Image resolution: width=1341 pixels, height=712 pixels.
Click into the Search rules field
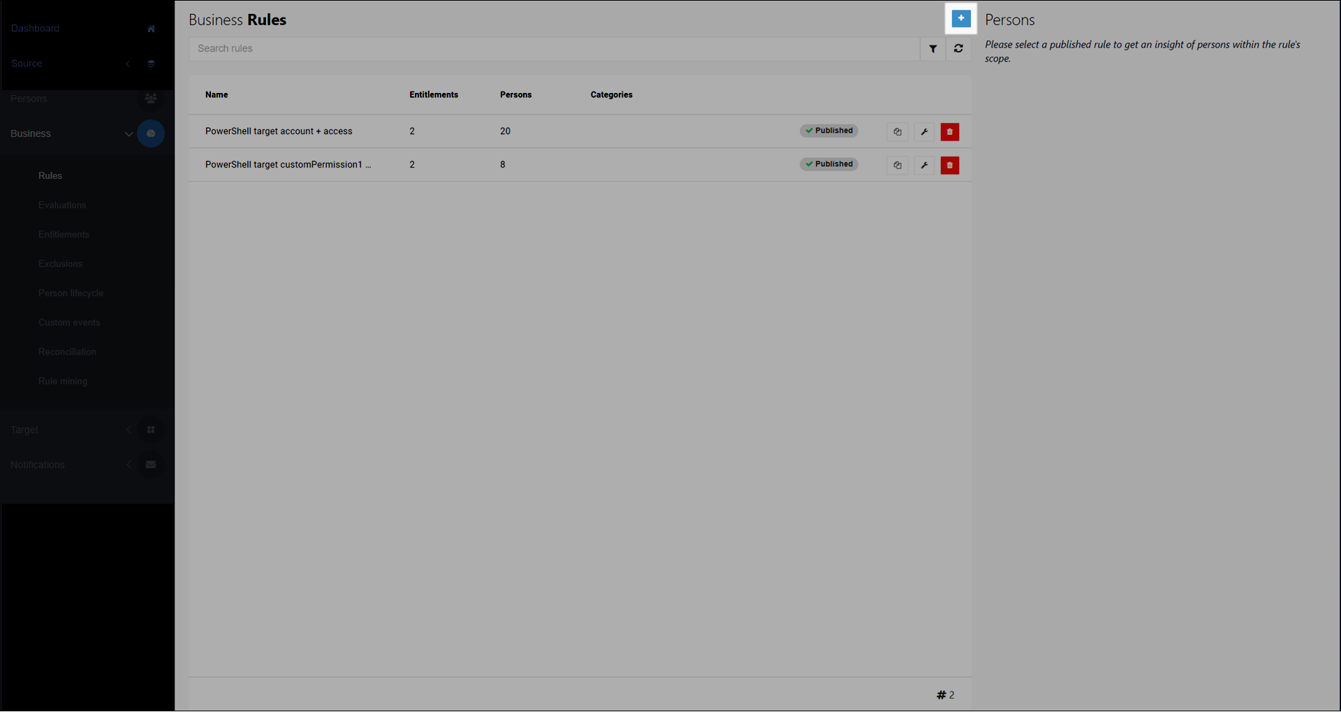coord(553,49)
